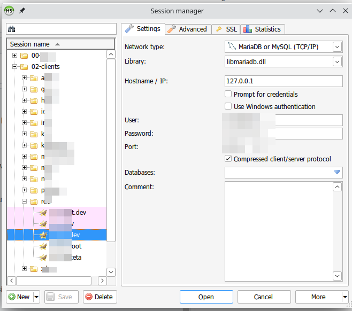
Task: Expand the folder starting with 'p'
Action: [x=24, y=190]
